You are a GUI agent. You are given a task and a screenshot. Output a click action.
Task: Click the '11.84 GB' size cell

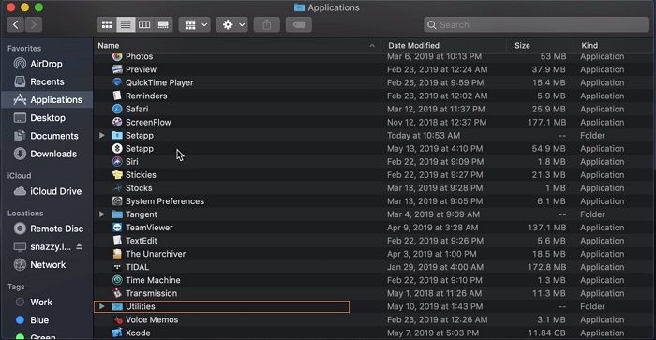[x=546, y=333]
